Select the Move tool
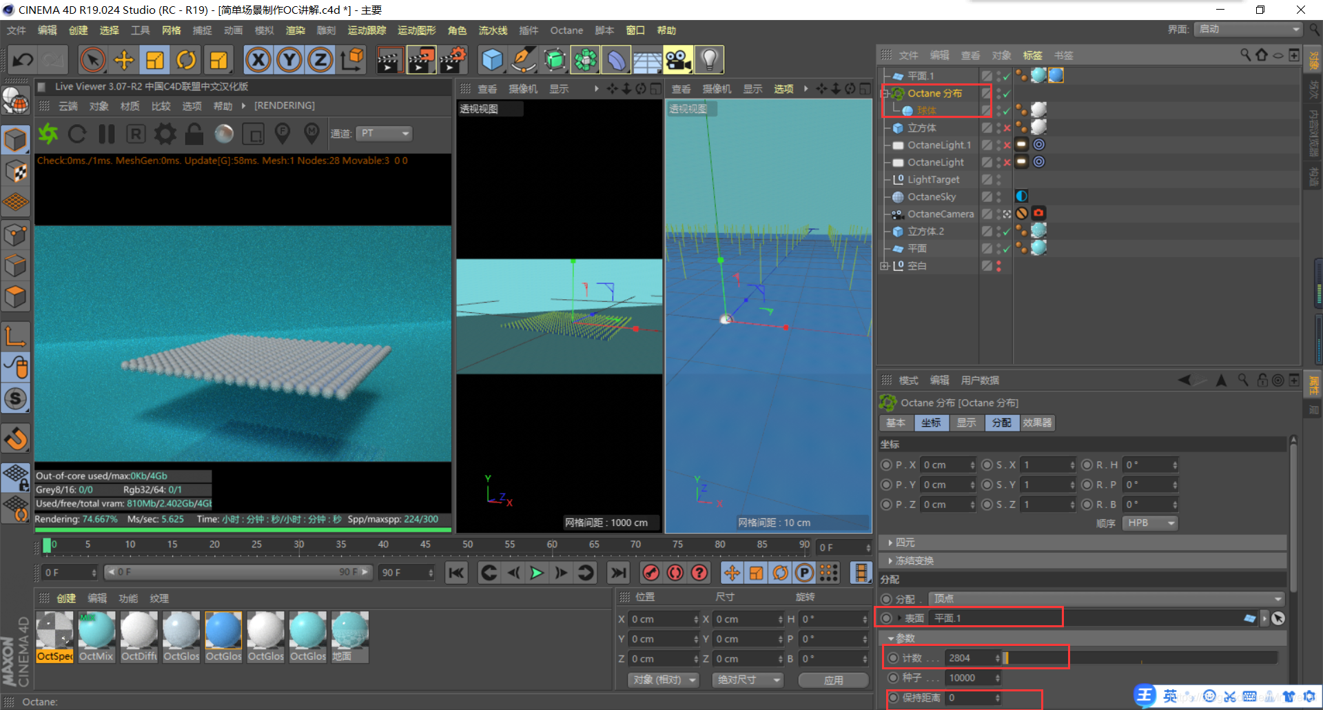This screenshot has width=1323, height=710. 124,60
